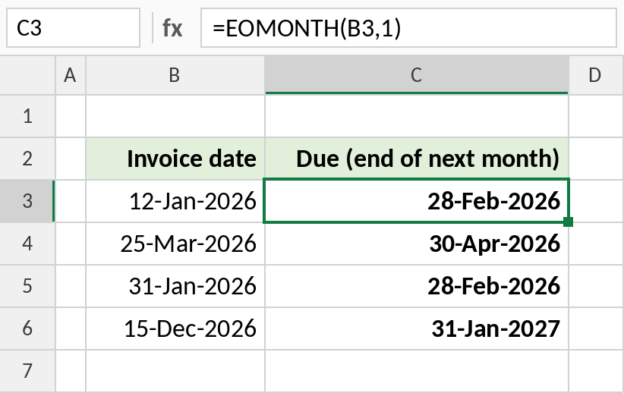Click the Name Box showing C3
Image resolution: width=624 pixels, height=393 pixels.
pyautogui.click(x=73, y=28)
